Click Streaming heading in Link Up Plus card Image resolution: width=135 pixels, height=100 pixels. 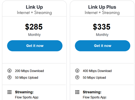tap(92, 92)
